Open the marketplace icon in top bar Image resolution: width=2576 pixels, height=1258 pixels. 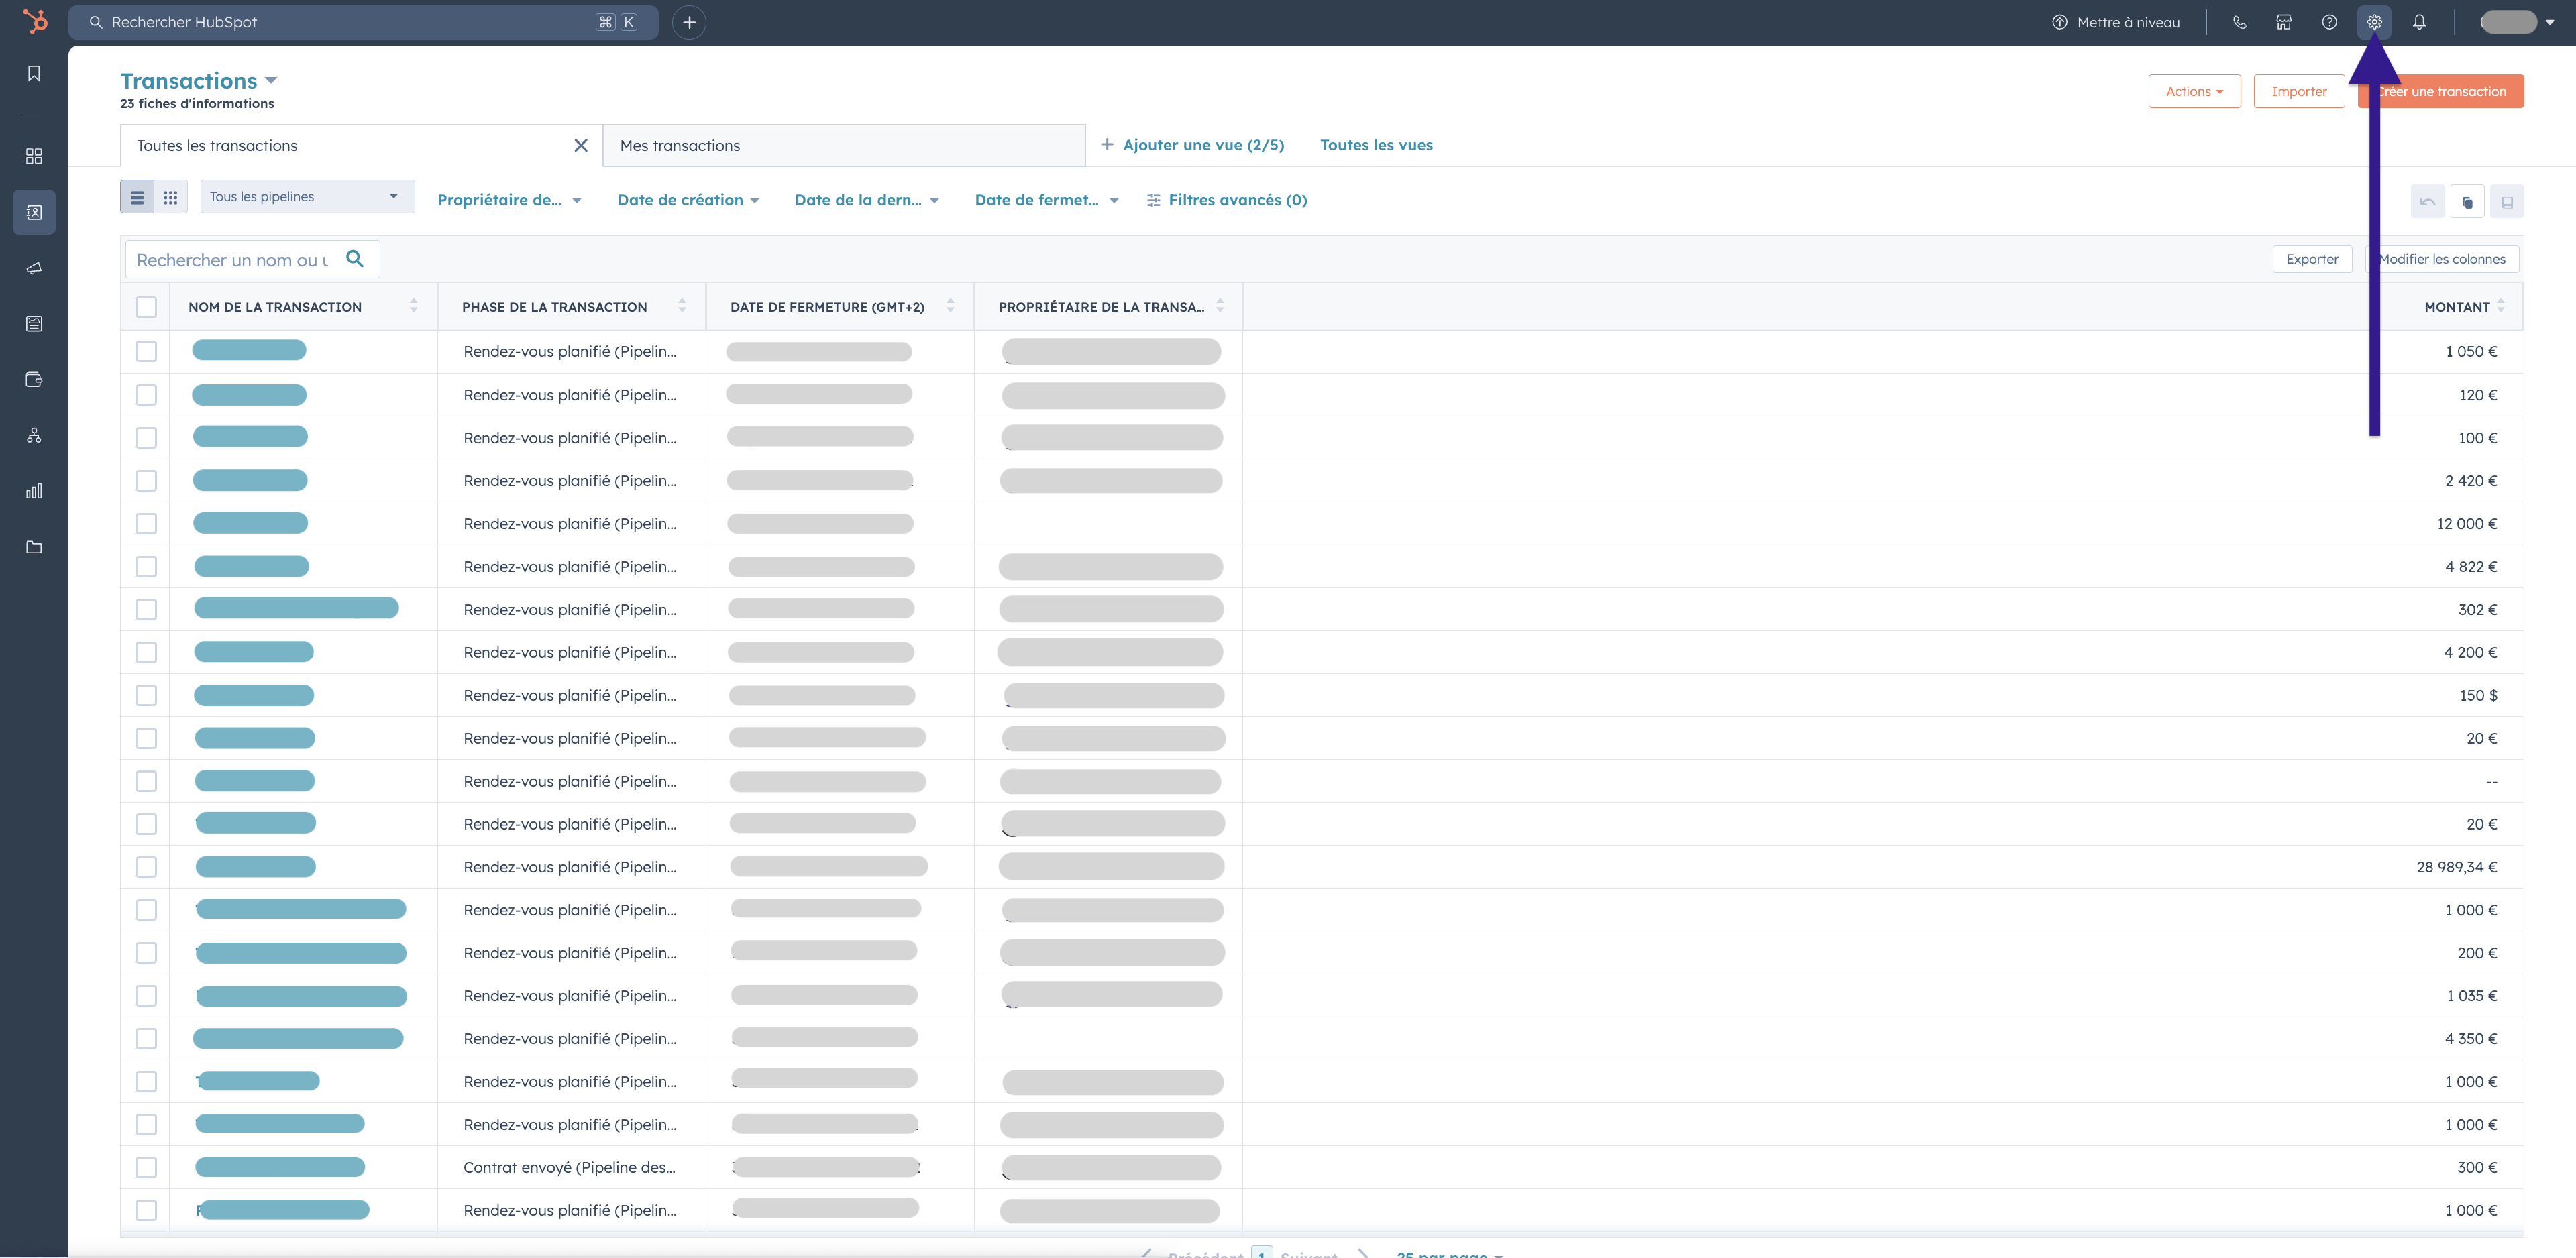(2284, 22)
